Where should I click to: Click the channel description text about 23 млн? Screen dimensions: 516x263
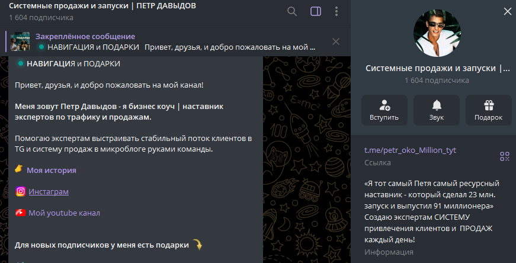click(432, 211)
